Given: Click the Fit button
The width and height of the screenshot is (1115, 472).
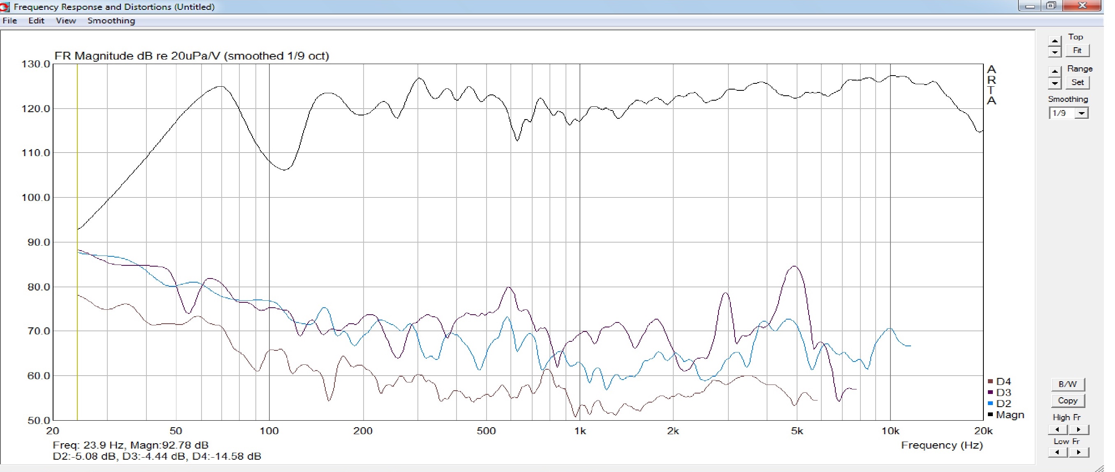Looking at the screenshot, I should click(x=1077, y=51).
